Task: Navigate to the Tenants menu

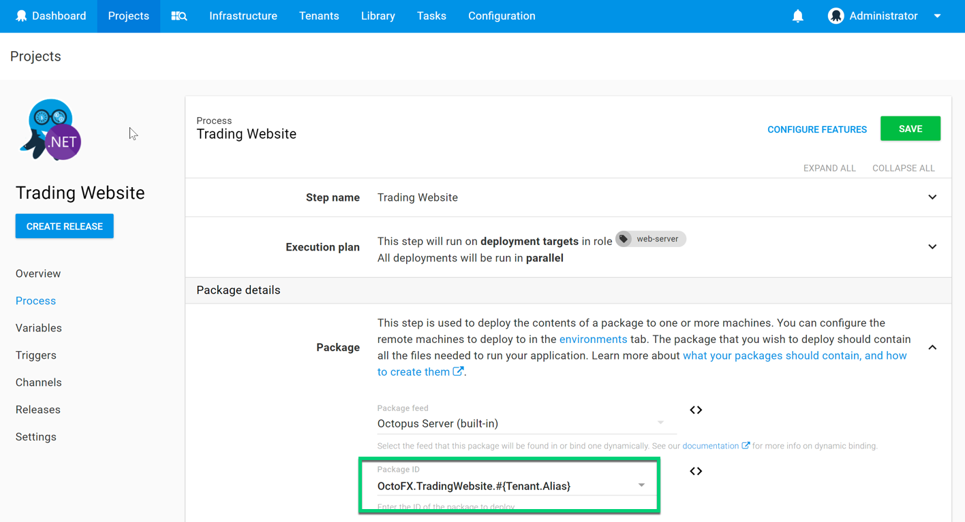Action: pos(319,16)
